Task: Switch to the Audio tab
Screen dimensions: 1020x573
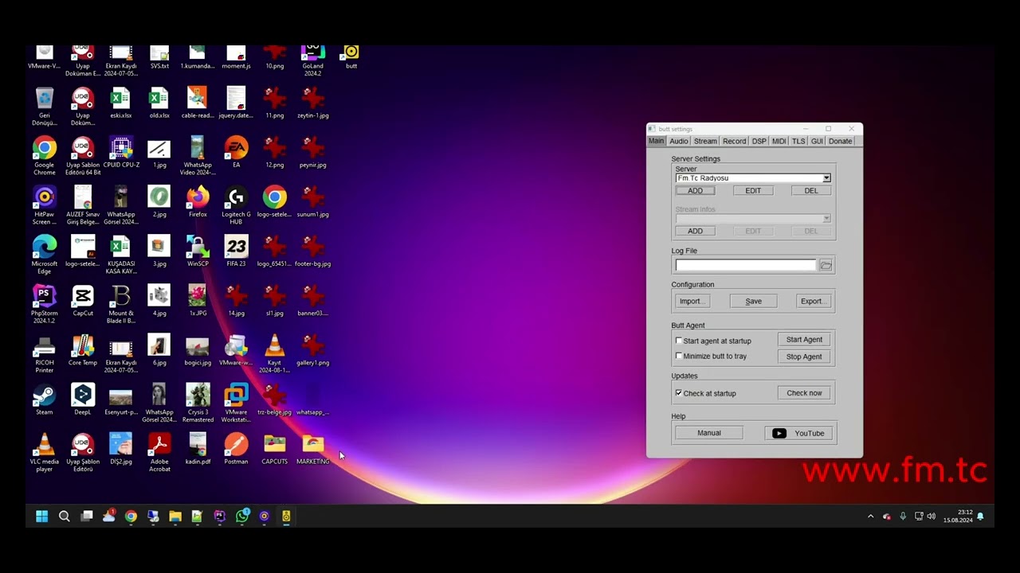Action: pyautogui.click(x=679, y=141)
